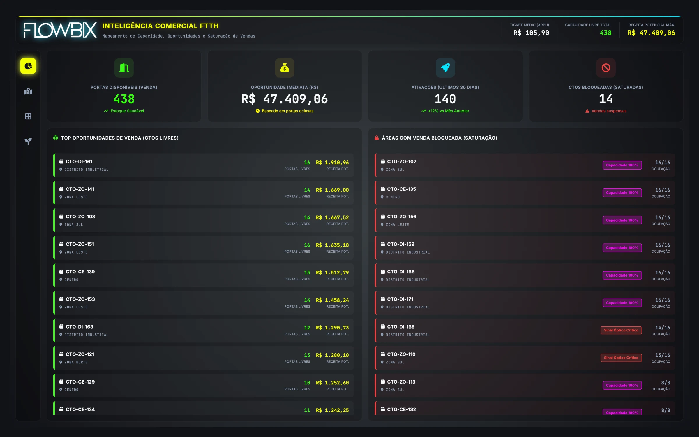Select the CTO-CE-129 opportunity row name

pos(80,382)
